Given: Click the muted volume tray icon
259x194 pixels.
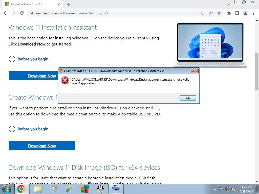Looking at the screenshot, I should [x=233, y=189].
